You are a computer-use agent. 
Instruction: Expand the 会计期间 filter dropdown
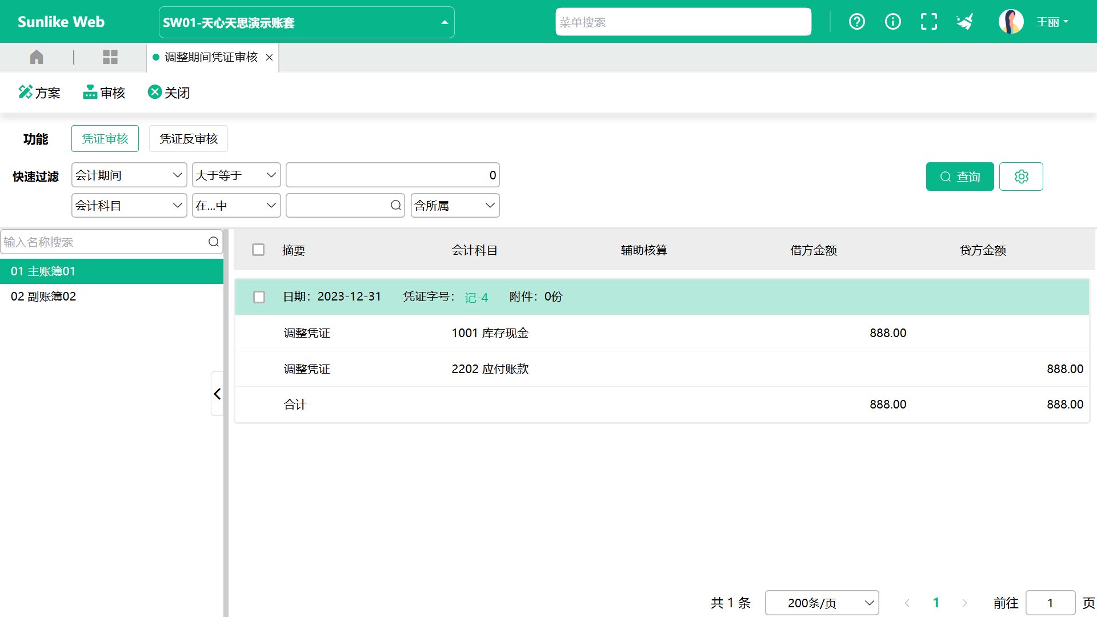(129, 175)
